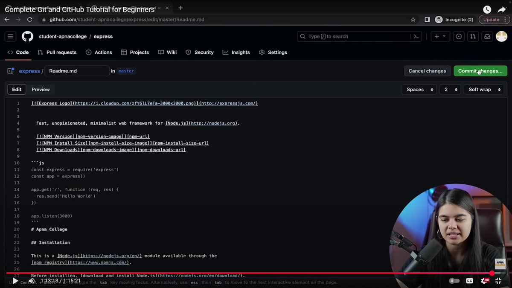This screenshot has height=288, width=512.
Task: Switch to the Preview tab
Action: [41, 90]
